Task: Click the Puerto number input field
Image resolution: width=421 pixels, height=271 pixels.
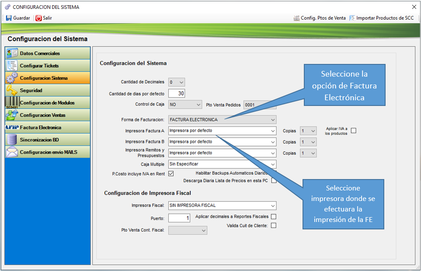Action: [x=179, y=218]
